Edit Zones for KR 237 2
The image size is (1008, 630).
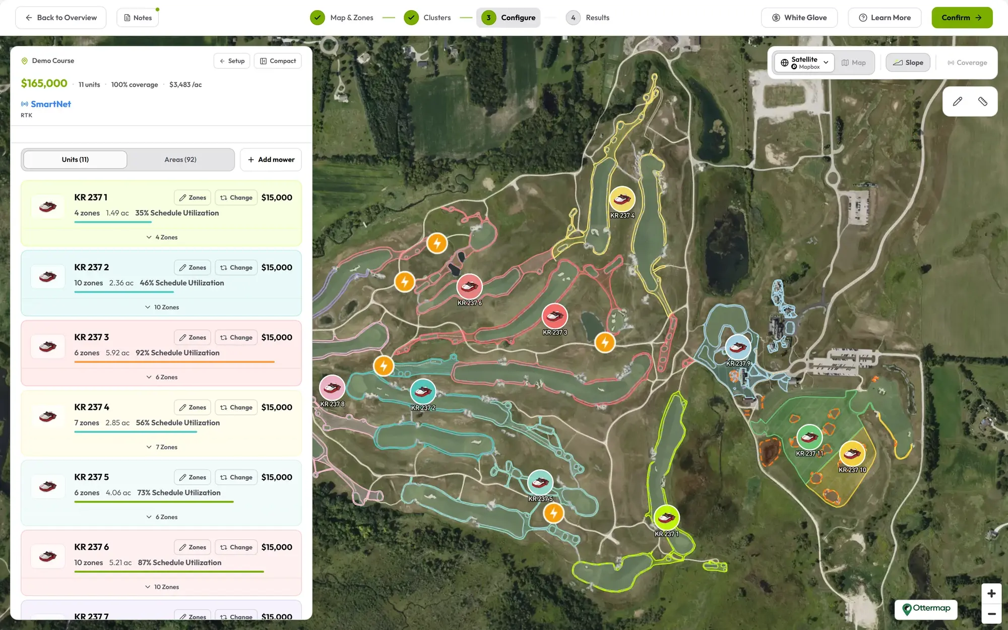pyautogui.click(x=193, y=268)
